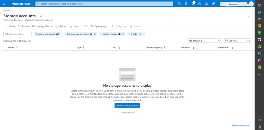Image resolution: width=264 pixels, height=130 pixels.
Task: Open Cloud Shell from the top bar
Action: [x=179, y=4]
